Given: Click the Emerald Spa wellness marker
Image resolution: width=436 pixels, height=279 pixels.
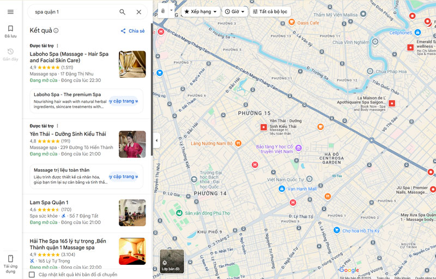Looking at the screenshot, I should coord(410,47).
